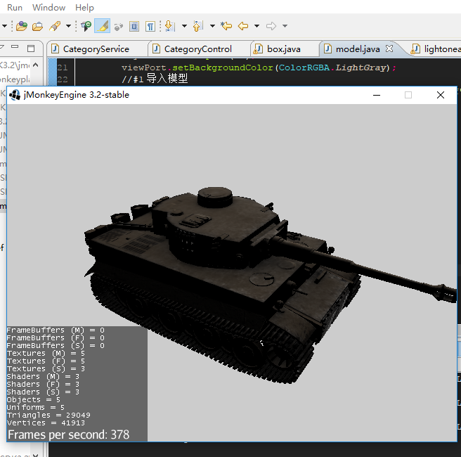
Task: Toggle Show Whitespace Characters pilcrow icon
Action: point(150,26)
